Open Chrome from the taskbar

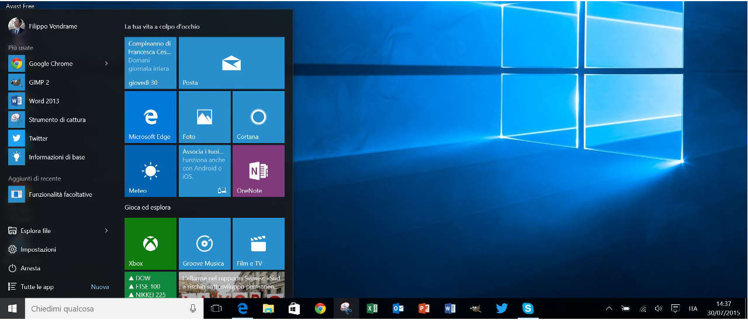click(x=320, y=308)
